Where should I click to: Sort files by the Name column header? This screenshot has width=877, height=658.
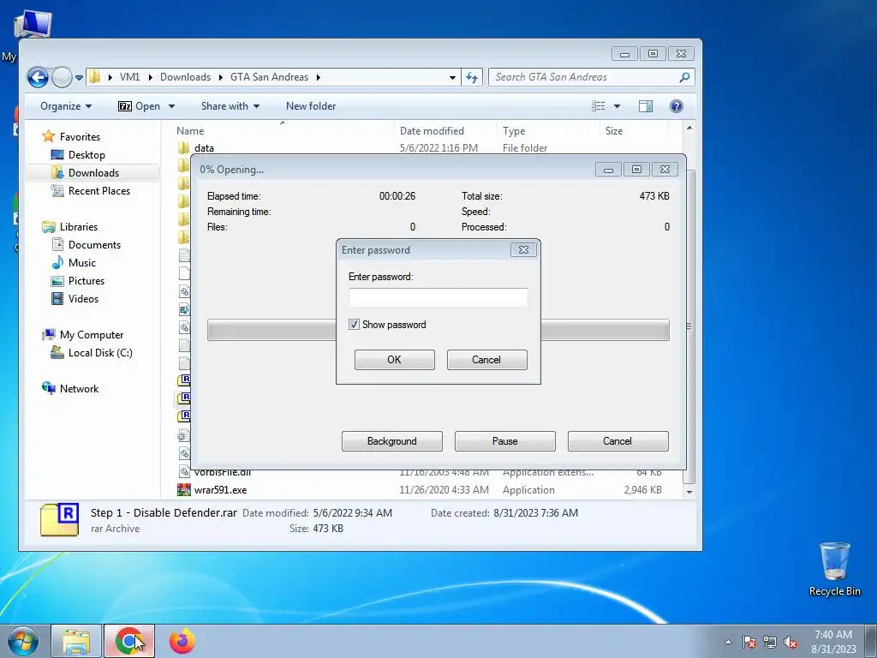(190, 131)
